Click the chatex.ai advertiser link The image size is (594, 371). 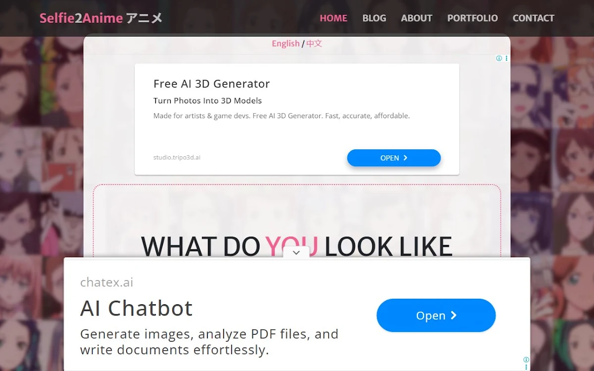106,282
